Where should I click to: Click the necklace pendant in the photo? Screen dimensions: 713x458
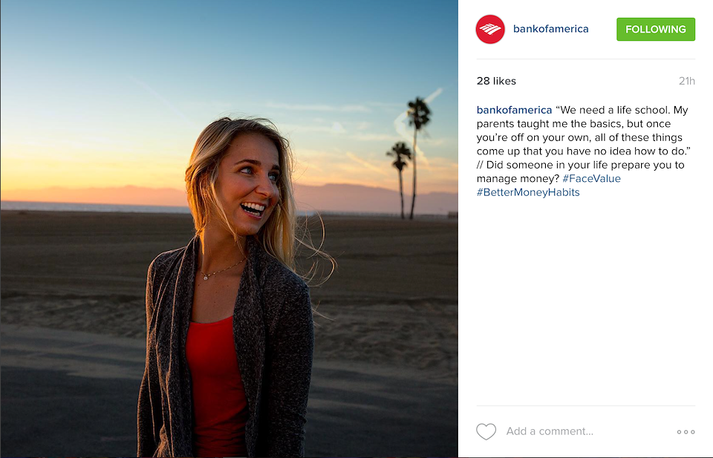[x=206, y=277]
